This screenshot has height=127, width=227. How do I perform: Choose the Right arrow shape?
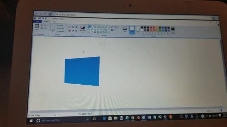coord(101,30)
